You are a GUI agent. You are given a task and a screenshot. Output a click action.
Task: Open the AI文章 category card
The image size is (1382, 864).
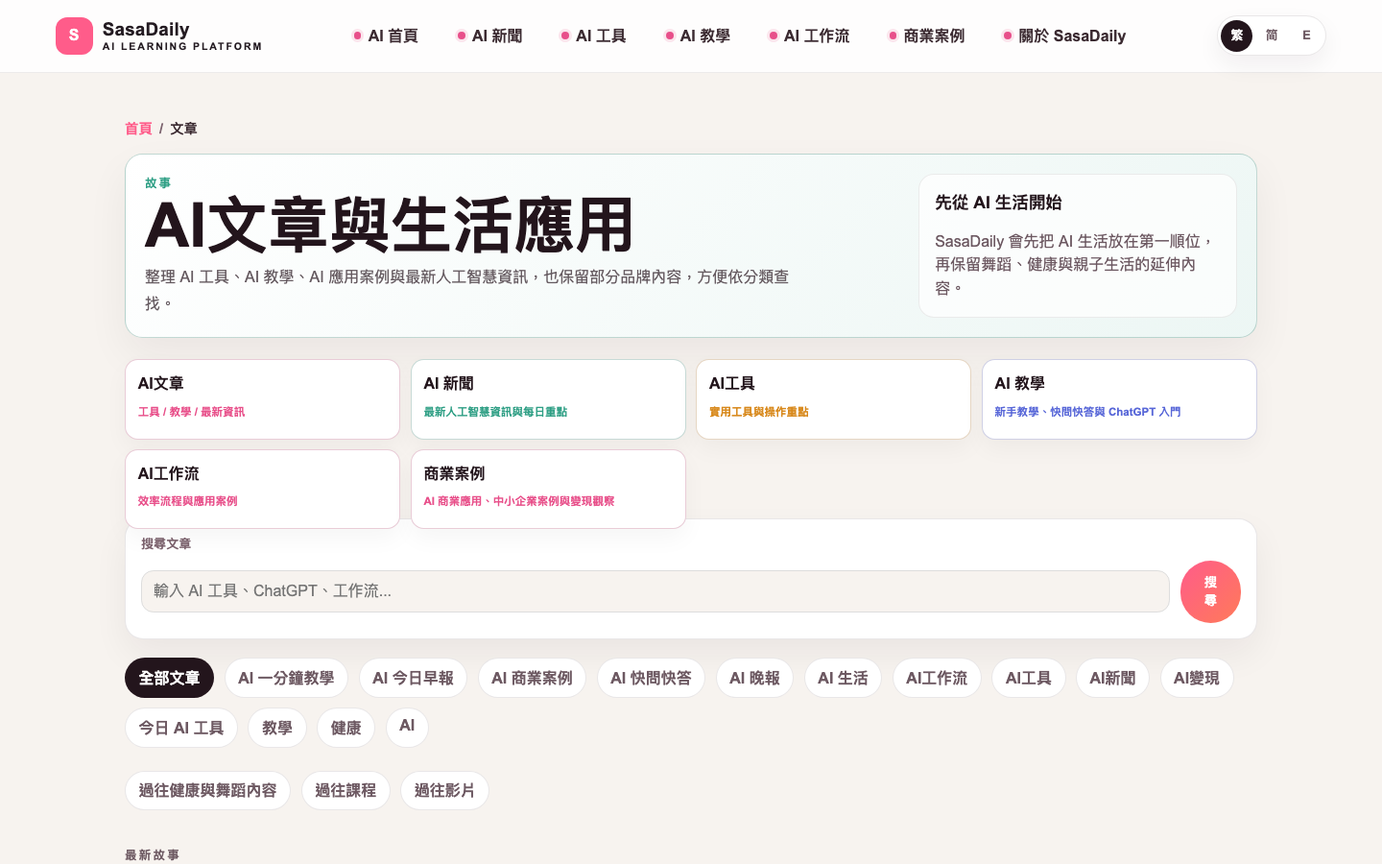(x=262, y=399)
